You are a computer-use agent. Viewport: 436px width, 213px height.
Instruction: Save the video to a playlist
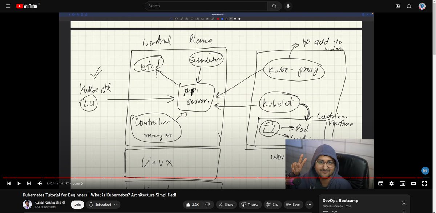pyautogui.click(x=293, y=205)
